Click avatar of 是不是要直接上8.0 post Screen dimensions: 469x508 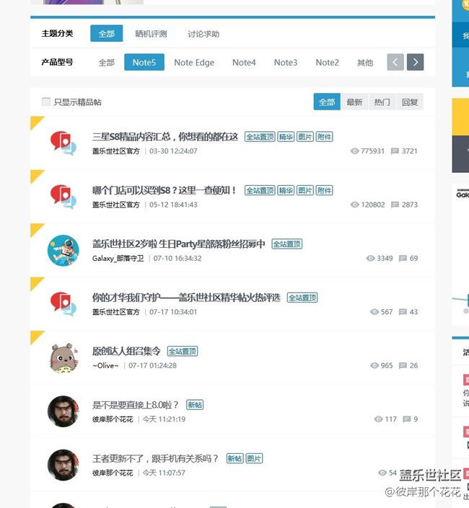coord(63,411)
